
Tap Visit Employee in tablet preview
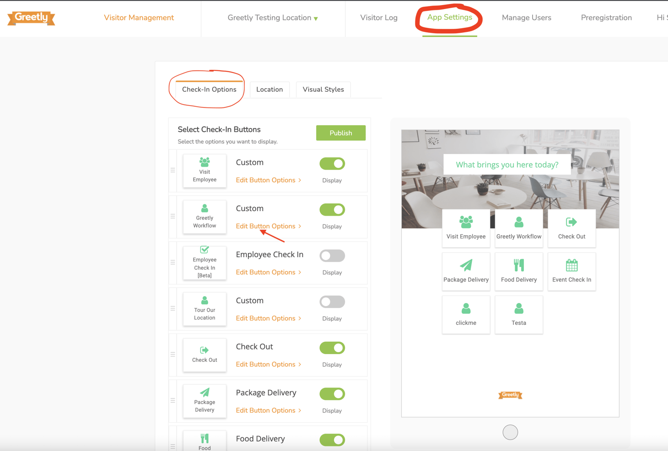[466, 228]
